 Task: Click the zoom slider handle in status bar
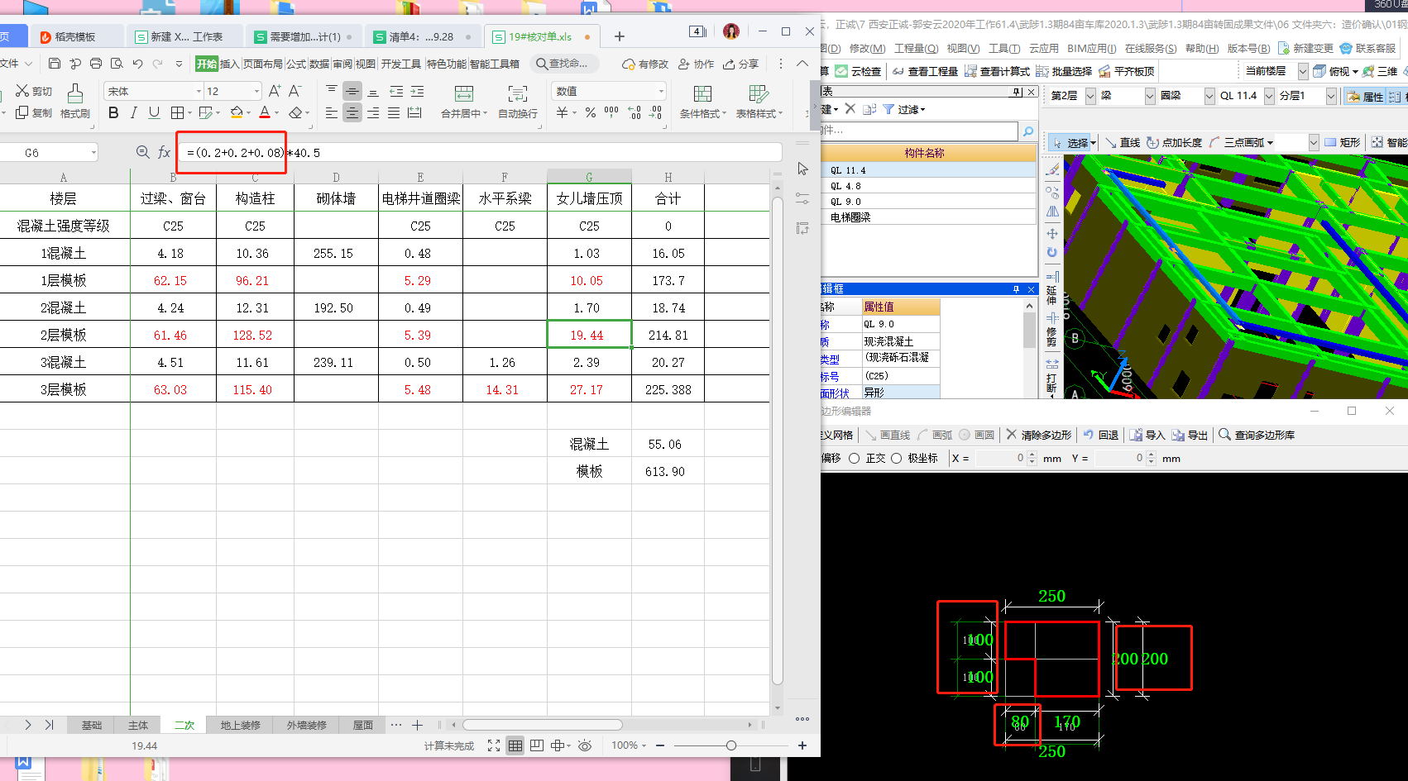coord(731,745)
